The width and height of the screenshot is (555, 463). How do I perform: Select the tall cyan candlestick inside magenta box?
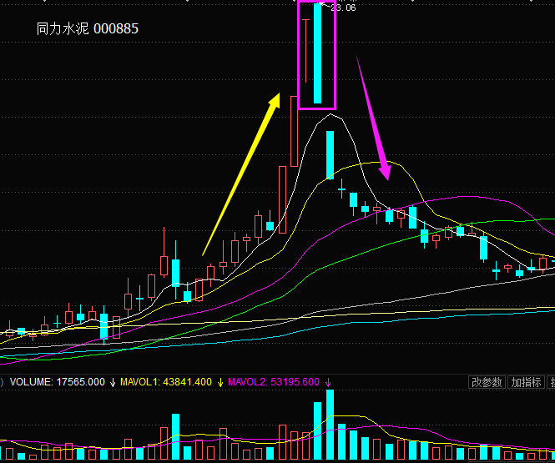[317, 54]
